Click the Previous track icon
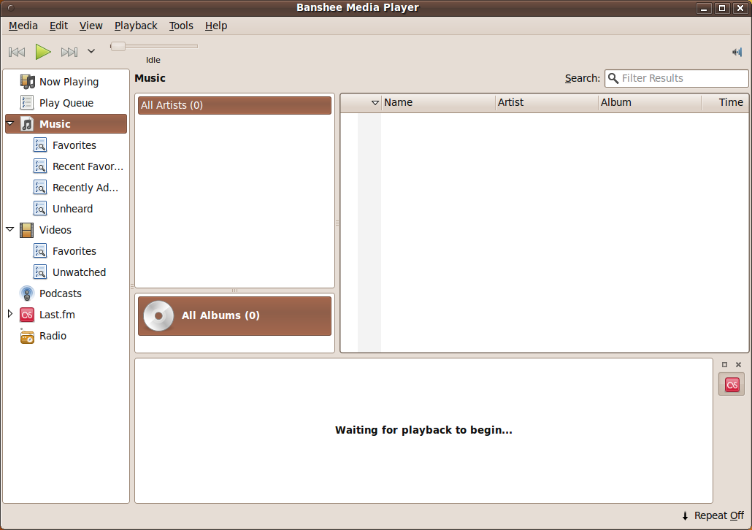 click(17, 52)
